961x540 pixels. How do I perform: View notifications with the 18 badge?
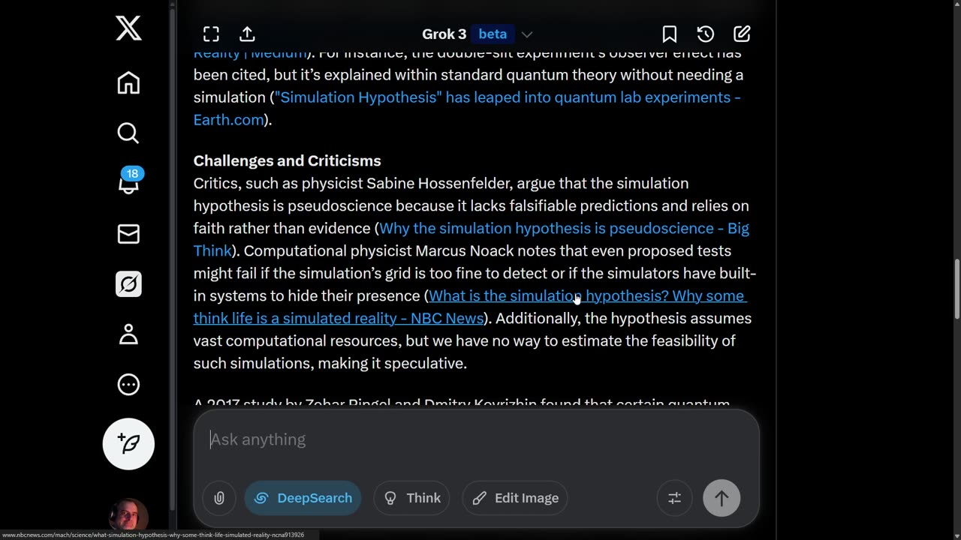(129, 181)
